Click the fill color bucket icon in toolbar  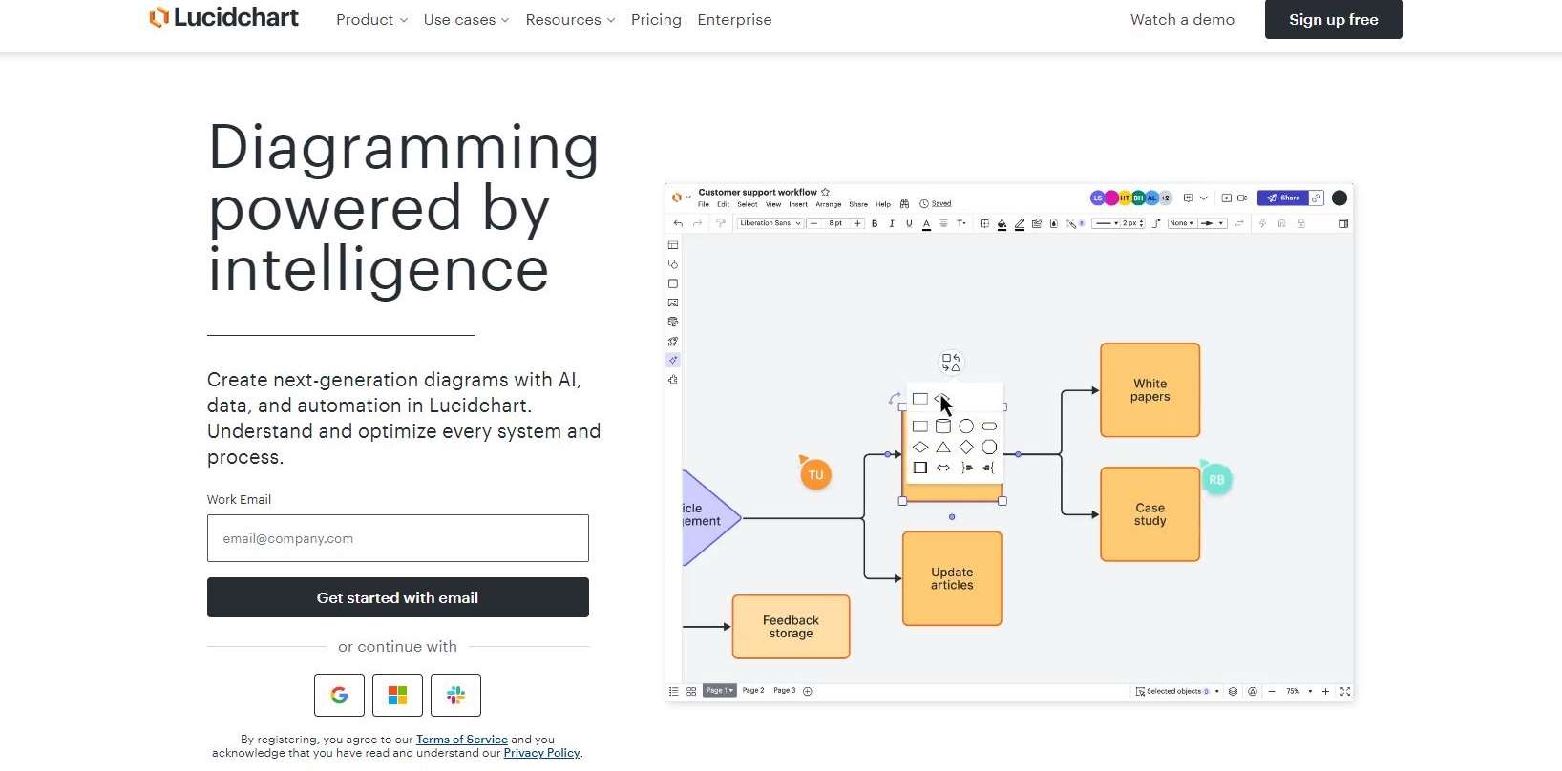(1002, 224)
